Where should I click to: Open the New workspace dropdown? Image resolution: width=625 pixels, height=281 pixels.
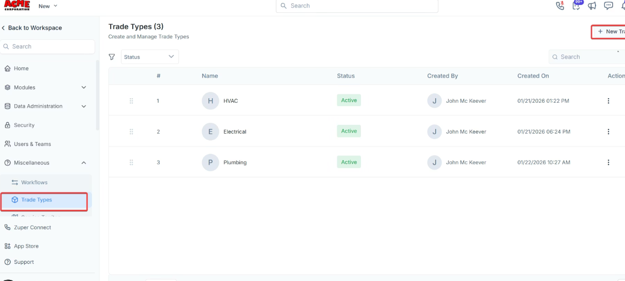click(x=48, y=6)
